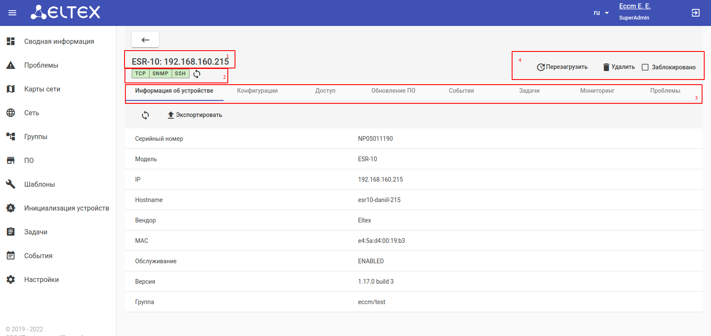Viewport: 711px width, 336px height.
Task: Refresh protocol status next to SSH badge
Action: coord(197,74)
